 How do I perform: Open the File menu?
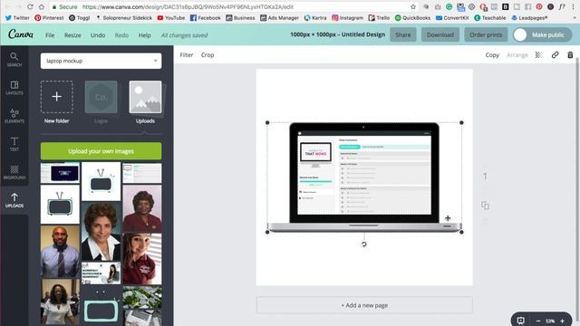50,35
